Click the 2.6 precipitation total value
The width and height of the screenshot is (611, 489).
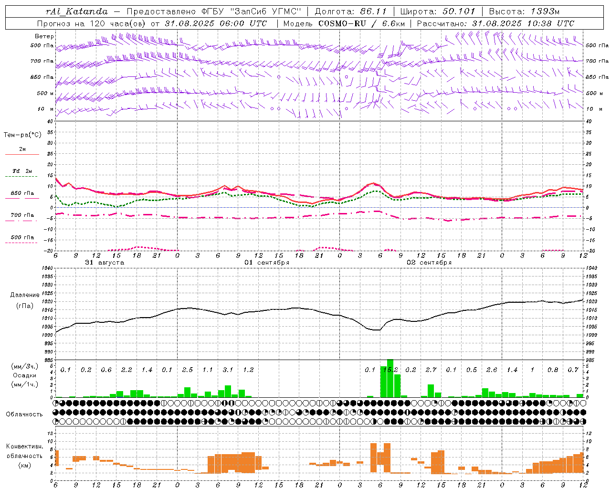click(492, 370)
